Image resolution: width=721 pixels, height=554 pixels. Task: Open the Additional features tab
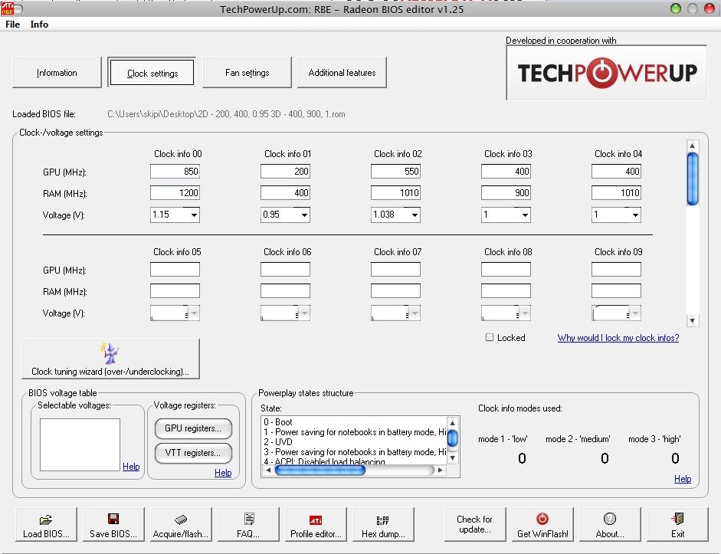point(342,73)
